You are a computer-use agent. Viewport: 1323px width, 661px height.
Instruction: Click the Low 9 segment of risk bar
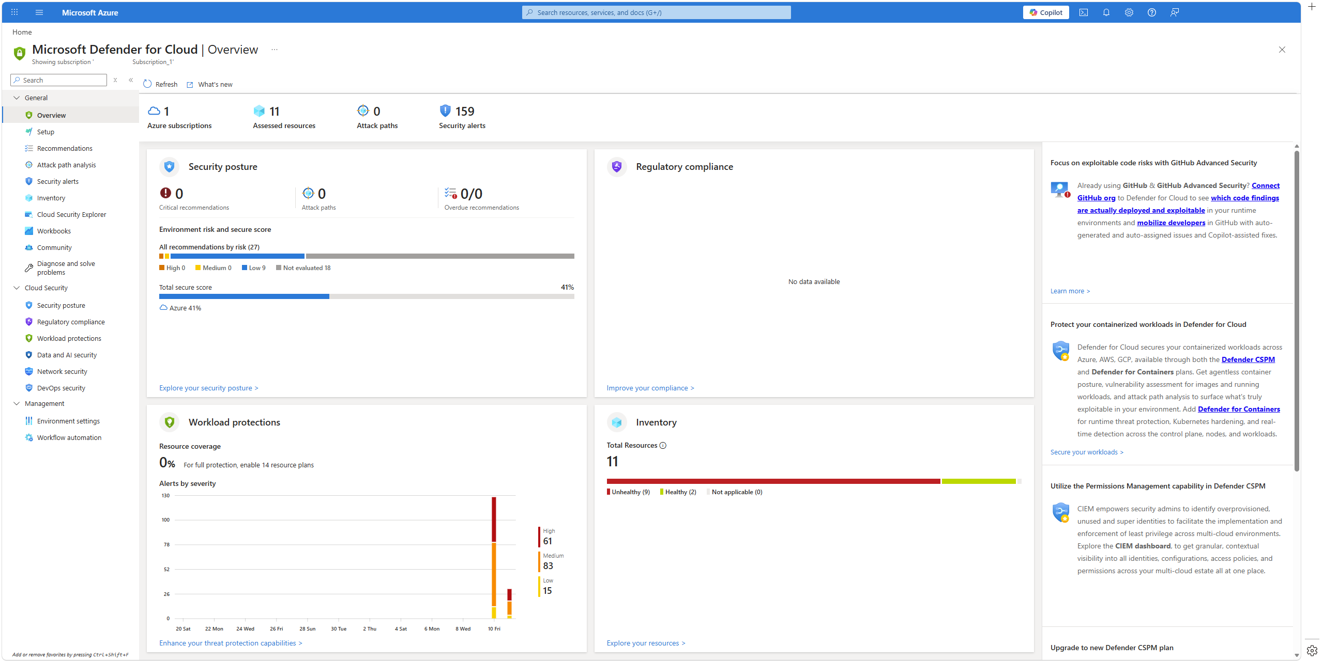click(x=237, y=256)
